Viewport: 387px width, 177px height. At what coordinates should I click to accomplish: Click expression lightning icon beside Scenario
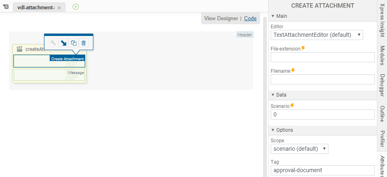pos(292,105)
